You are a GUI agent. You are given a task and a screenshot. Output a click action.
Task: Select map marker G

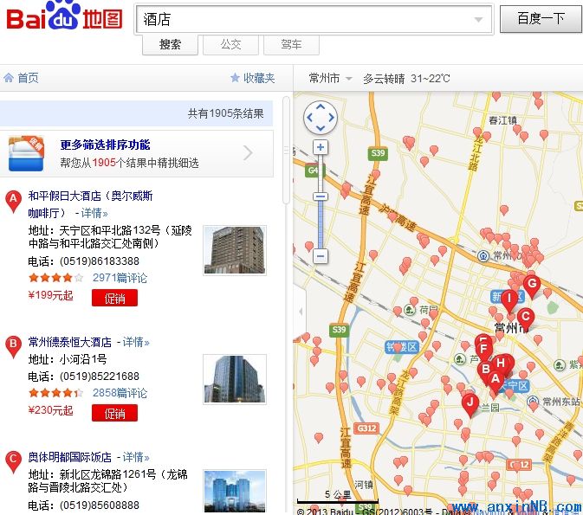pos(532,283)
